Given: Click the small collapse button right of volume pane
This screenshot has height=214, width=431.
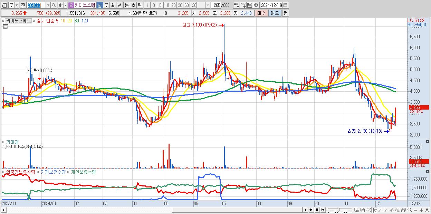Looking at the screenshot, I should [428, 142].
